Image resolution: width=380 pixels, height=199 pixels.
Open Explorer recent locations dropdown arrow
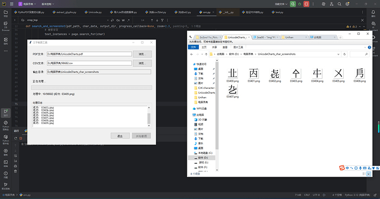(202, 54)
